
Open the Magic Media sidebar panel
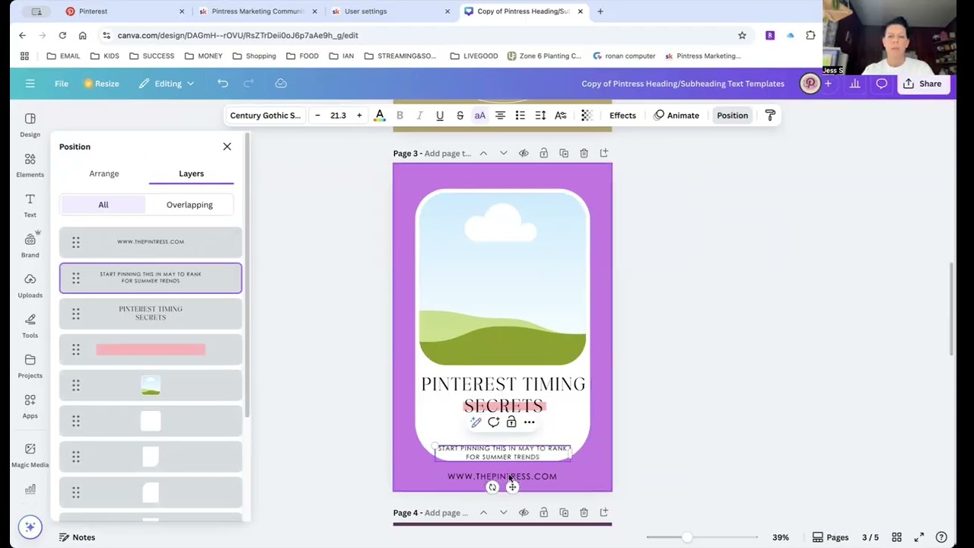[x=30, y=456]
